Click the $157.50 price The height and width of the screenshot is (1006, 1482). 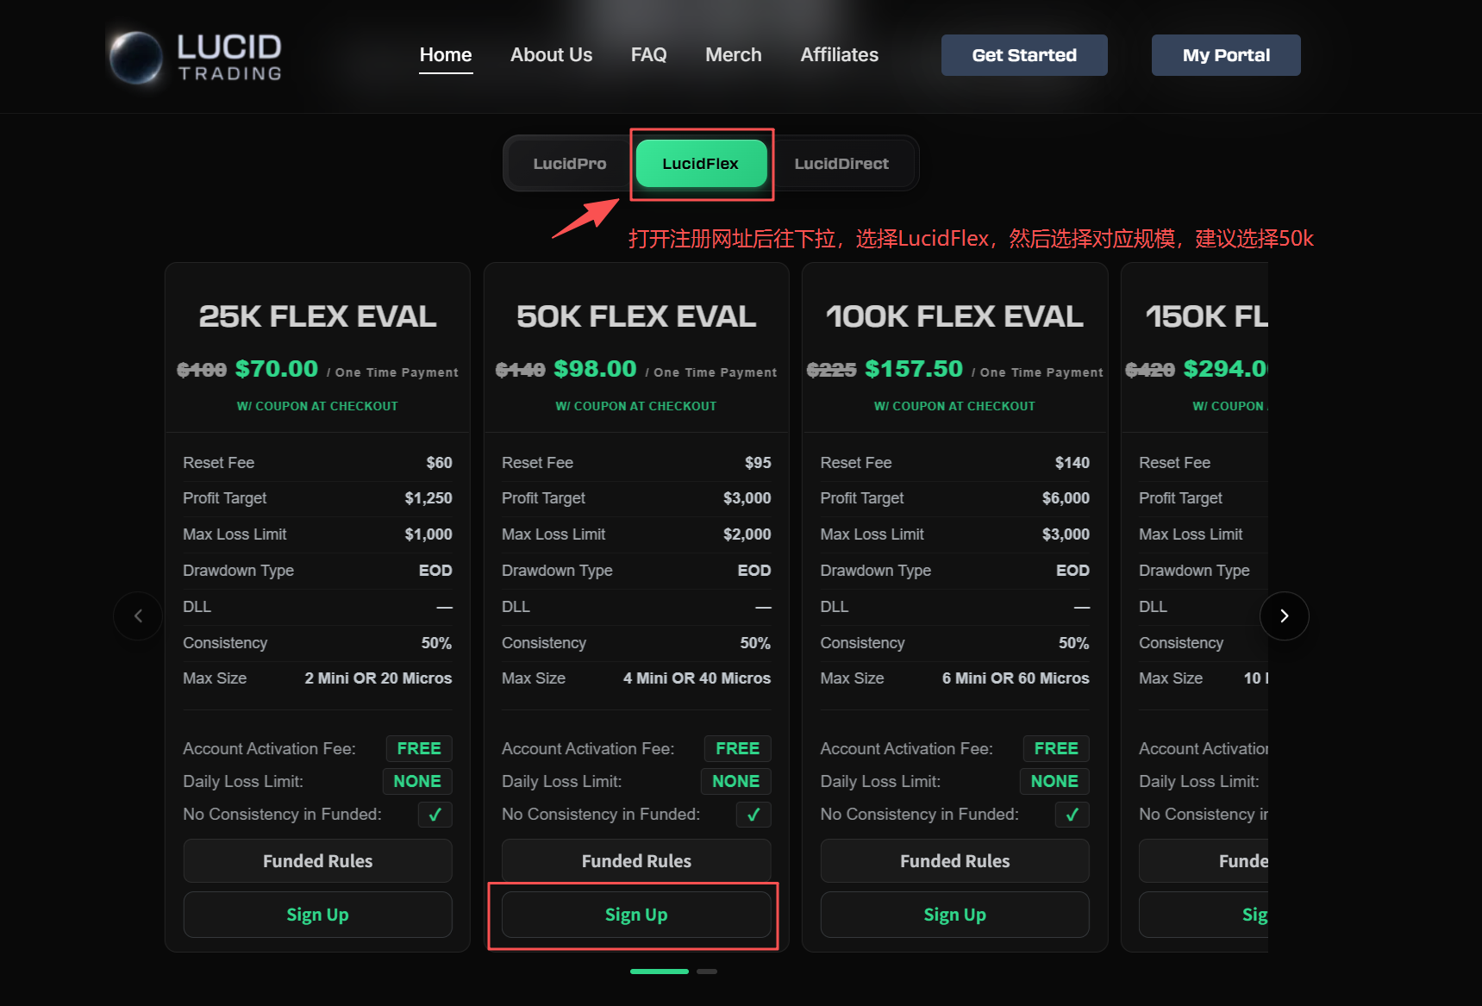coord(914,369)
